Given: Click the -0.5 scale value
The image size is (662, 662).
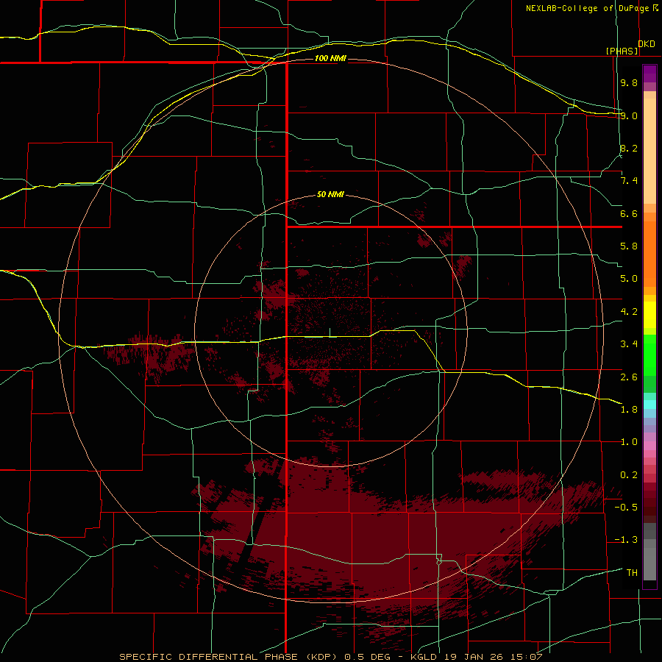Looking at the screenshot, I should point(626,508).
